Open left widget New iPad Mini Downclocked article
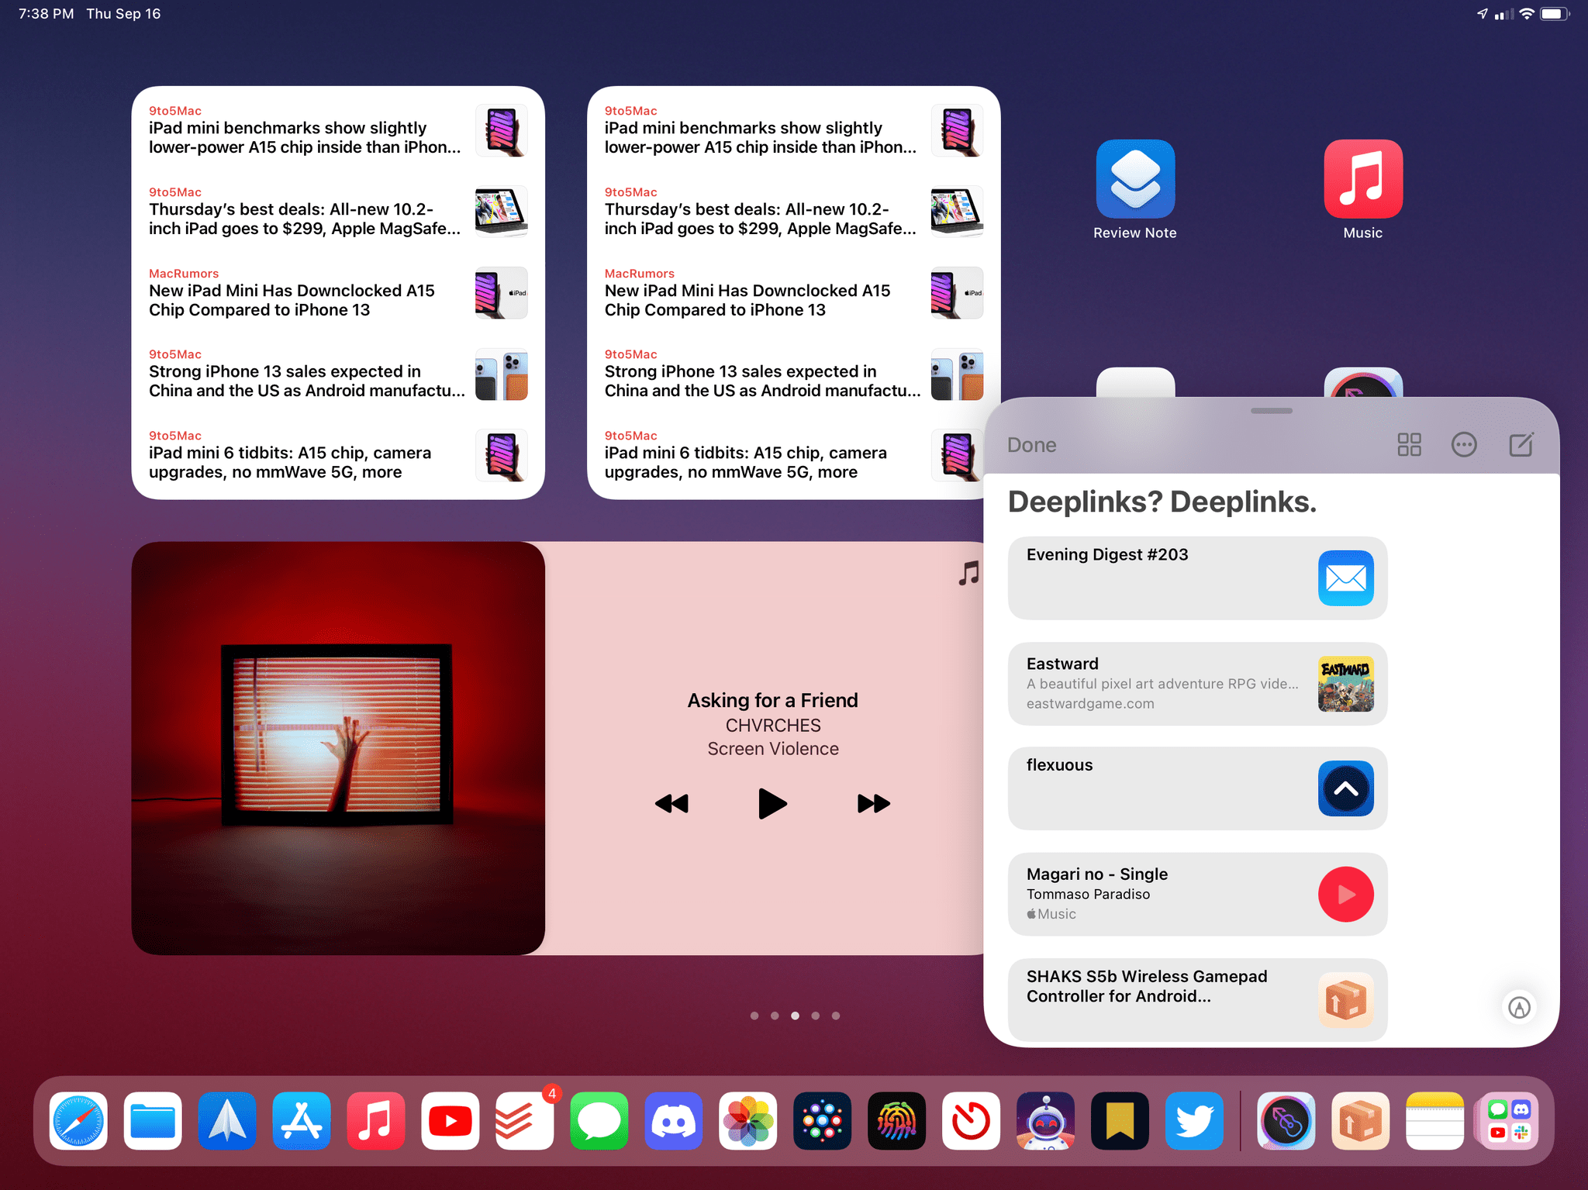The image size is (1588, 1190). (x=338, y=293)
